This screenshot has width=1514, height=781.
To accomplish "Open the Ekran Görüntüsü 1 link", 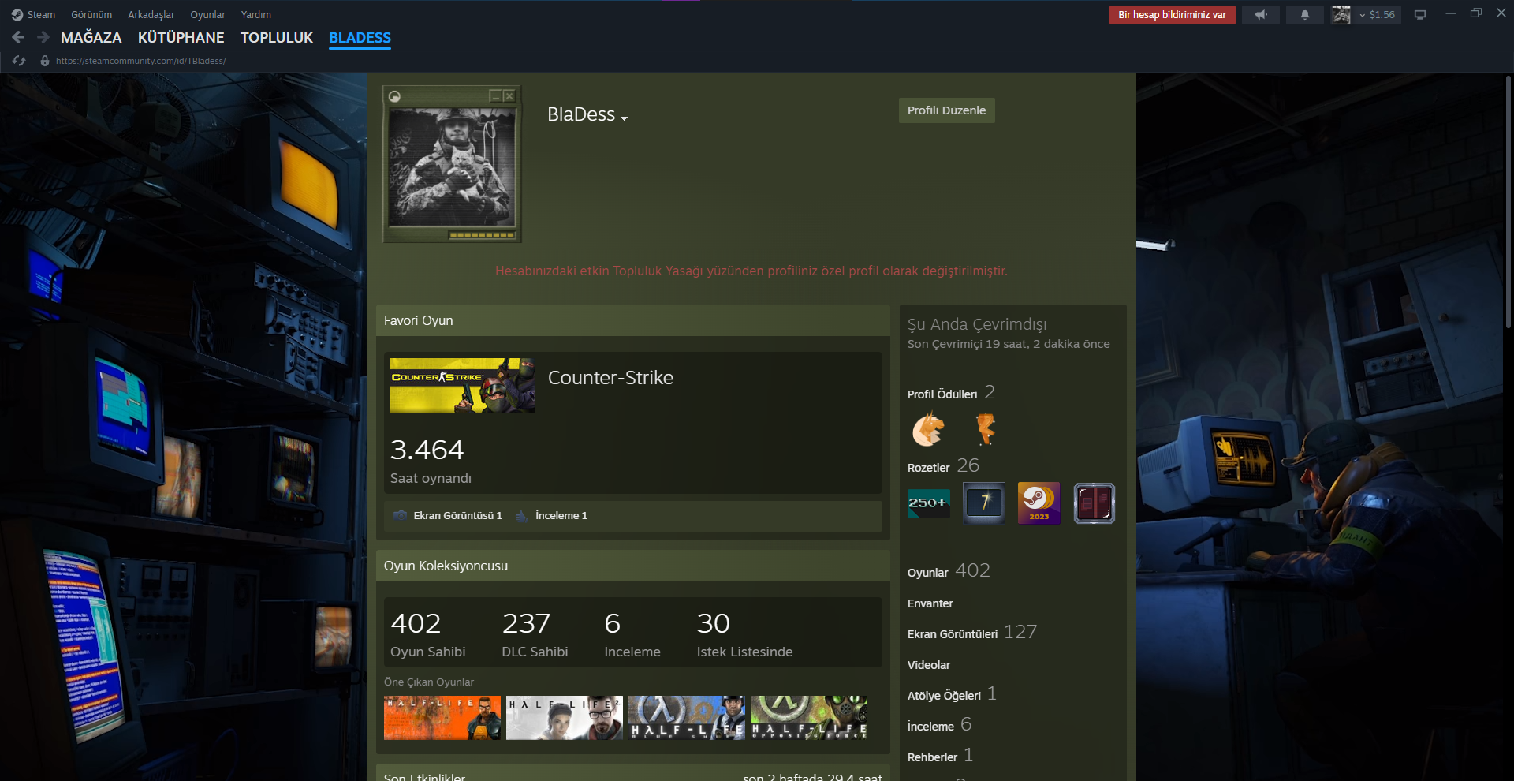I will 457,516.
